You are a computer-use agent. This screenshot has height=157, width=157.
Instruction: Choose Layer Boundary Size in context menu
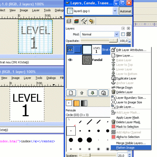pos(131,98)
